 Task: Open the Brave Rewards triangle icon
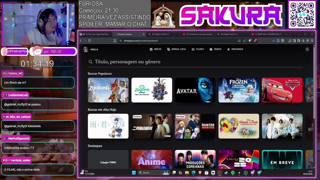255,40
